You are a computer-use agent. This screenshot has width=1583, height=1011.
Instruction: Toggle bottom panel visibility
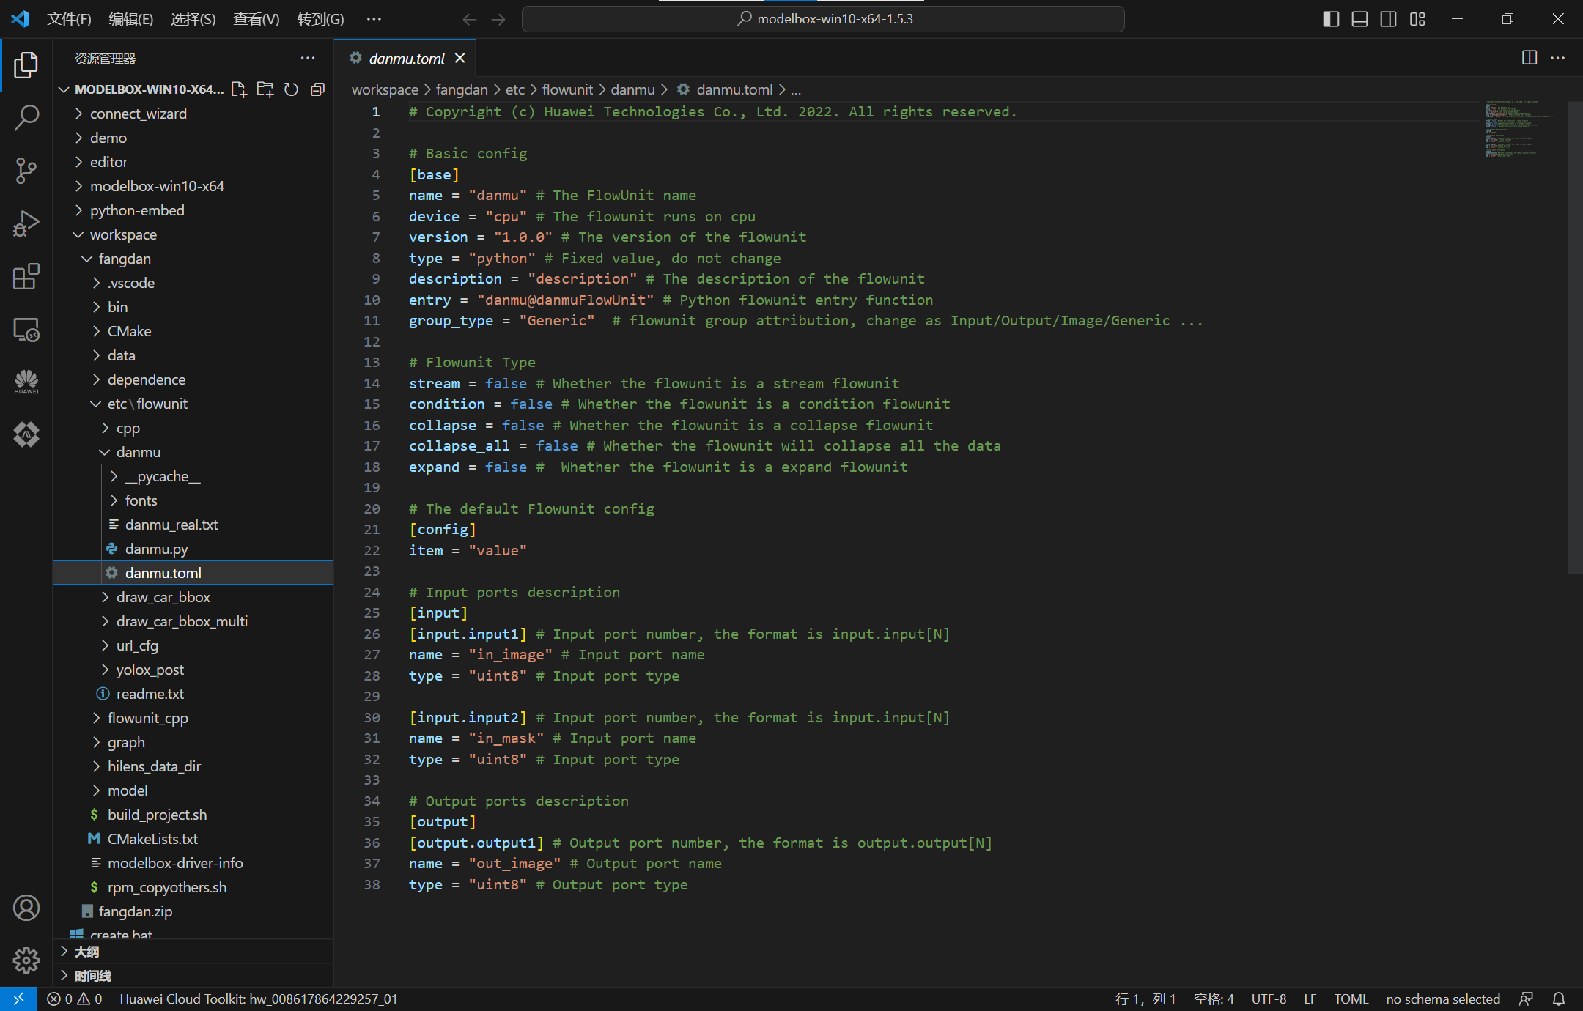(x=1359, y=19)
